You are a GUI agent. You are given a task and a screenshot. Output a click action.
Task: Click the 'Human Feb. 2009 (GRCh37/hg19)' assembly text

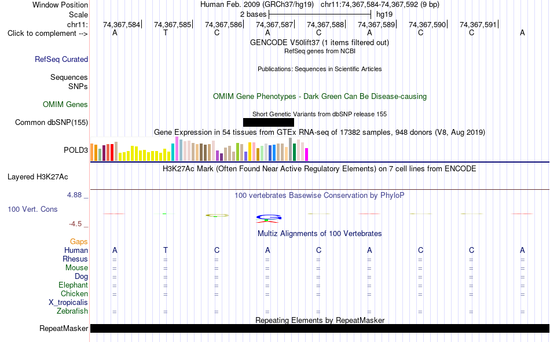tap(256, 5)
